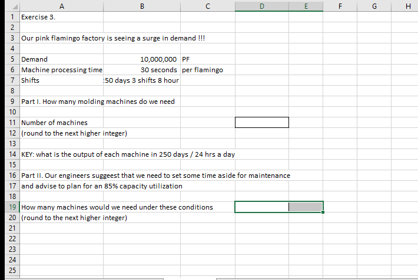Click the Part I molding machines question

pos(98,102)
